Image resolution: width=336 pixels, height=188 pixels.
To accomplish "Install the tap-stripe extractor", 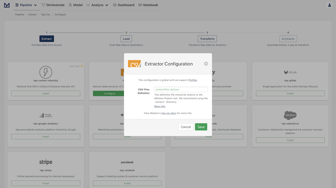I will (46, 184).
